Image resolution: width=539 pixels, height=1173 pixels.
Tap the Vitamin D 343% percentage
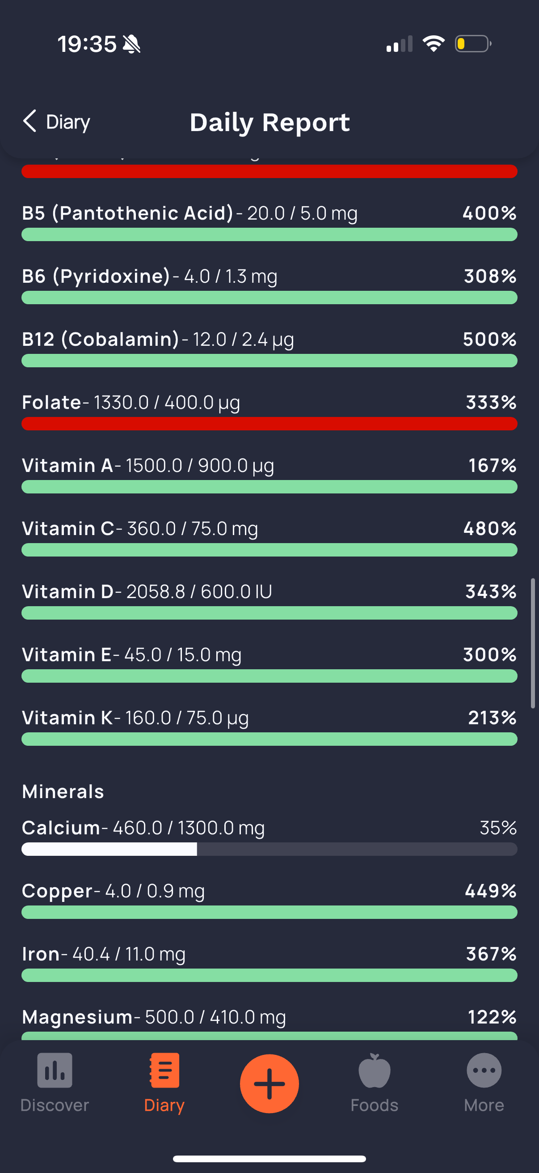point(491,591)
